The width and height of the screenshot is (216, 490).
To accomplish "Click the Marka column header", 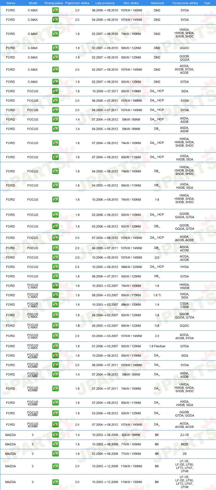I will [11, 3].
